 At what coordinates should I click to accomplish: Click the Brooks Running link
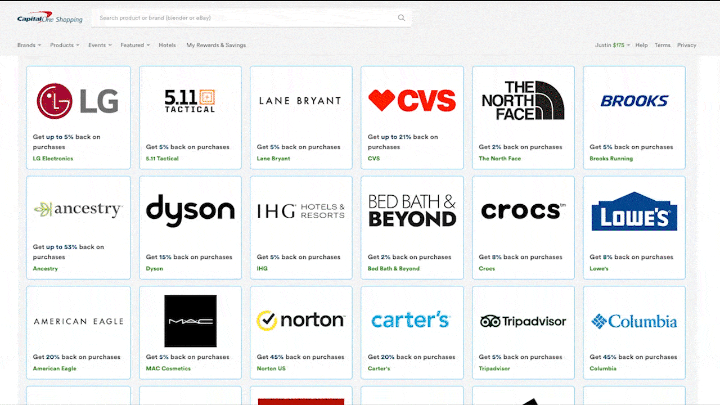click(611, 159)
